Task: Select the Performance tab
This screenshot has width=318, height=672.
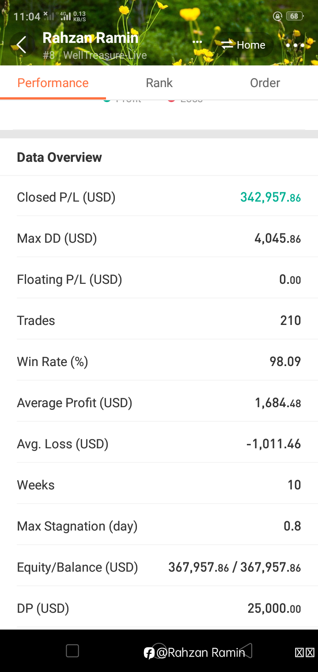Action: click(53, 83)
